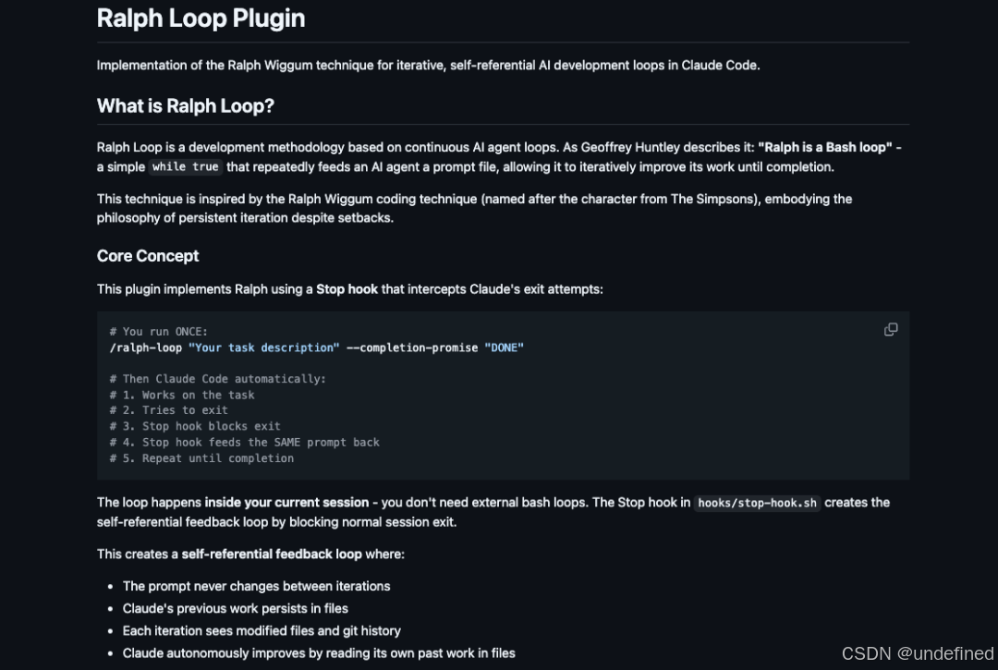Click the inline code 'hooks/stop-hook.sh'
The width and height of the screenshot is (998, 670).
pyautogui.click(x=757, y=503)
